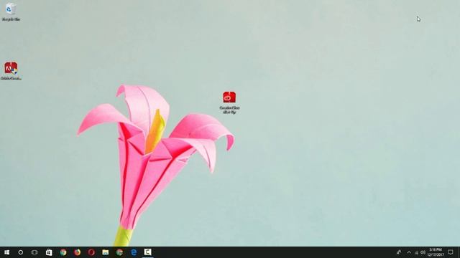Open Cortana search circle in taskbar
The height and width of the screenshot is (258, 460).
[21, 252]
